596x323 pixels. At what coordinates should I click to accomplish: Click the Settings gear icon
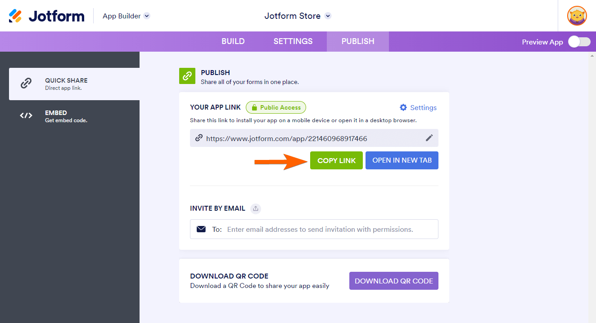tap(403, 107)
